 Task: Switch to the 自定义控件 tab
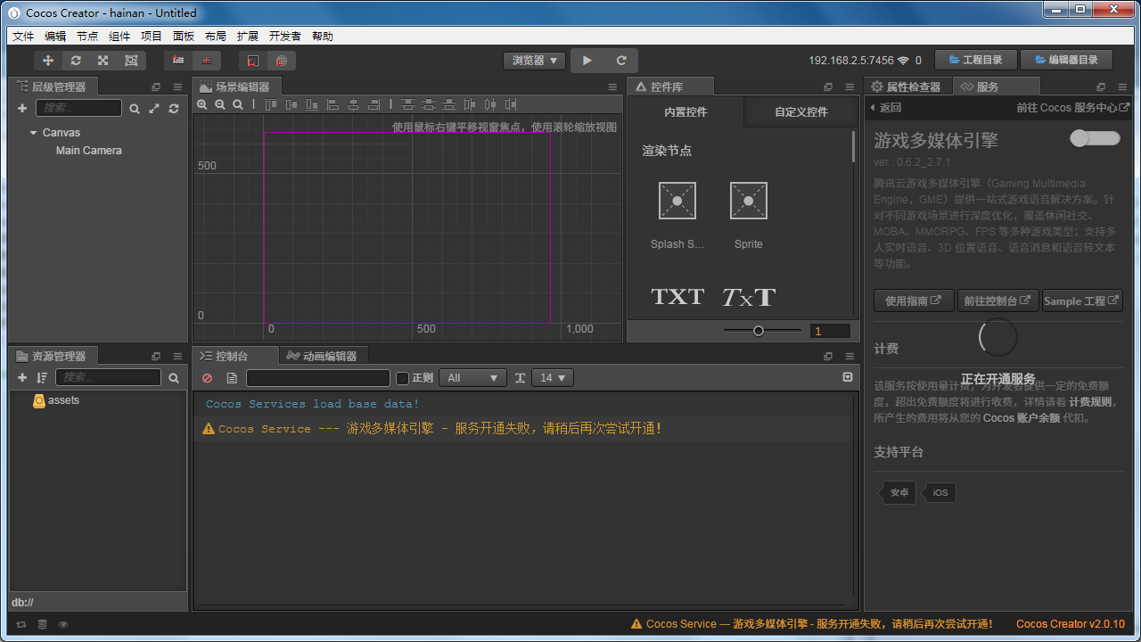point(800,112)
